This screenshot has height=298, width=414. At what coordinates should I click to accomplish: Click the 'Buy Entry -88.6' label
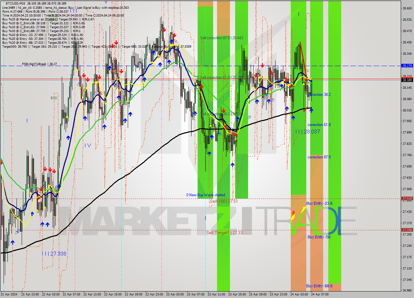pos(319,286)
